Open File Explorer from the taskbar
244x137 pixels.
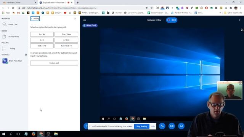click(56, 134)
